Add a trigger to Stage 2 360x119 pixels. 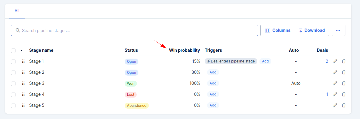click(x=213, y=72)
